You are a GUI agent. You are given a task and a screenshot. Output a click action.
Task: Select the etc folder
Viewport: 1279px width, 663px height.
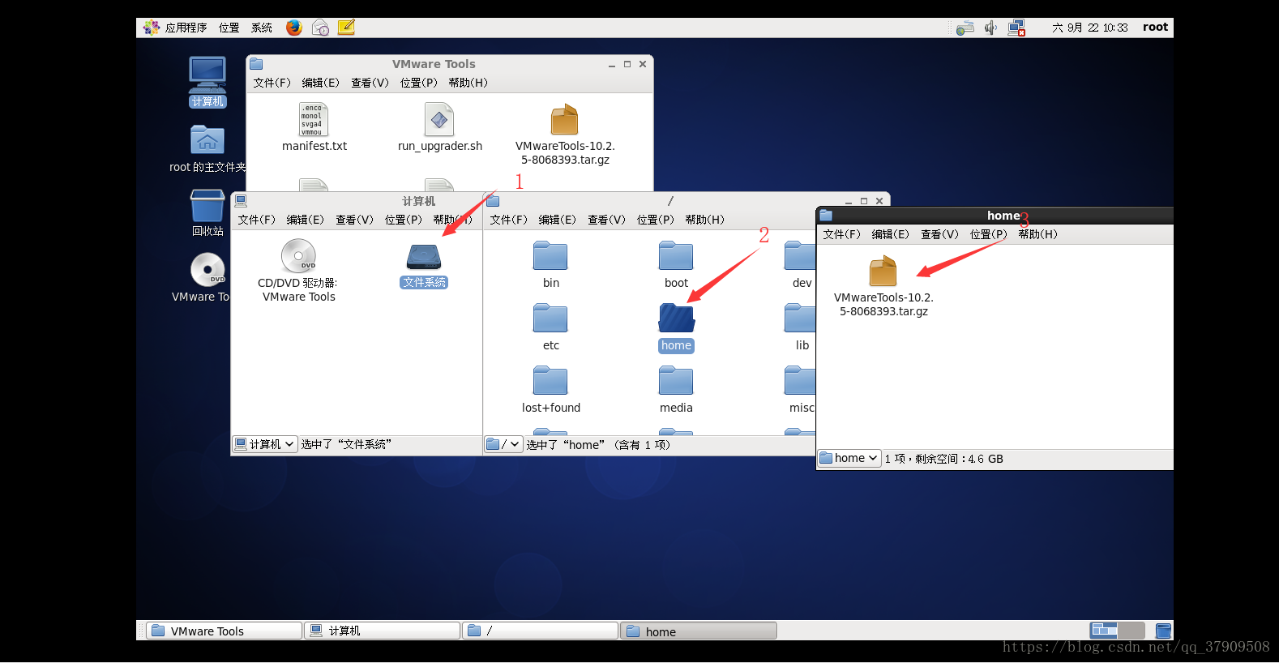[551, 327]
